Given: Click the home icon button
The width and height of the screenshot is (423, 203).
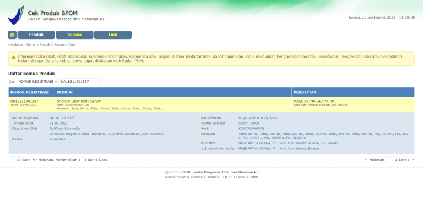Looking at the screenshot, I should (x=12, y=35).
